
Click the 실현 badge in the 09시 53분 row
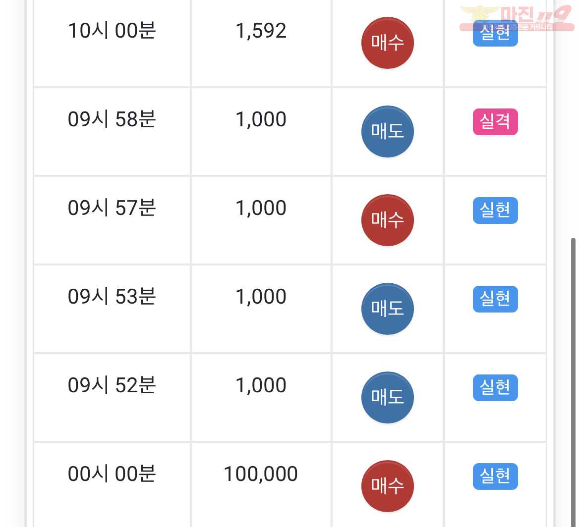(x=495, y=299)
